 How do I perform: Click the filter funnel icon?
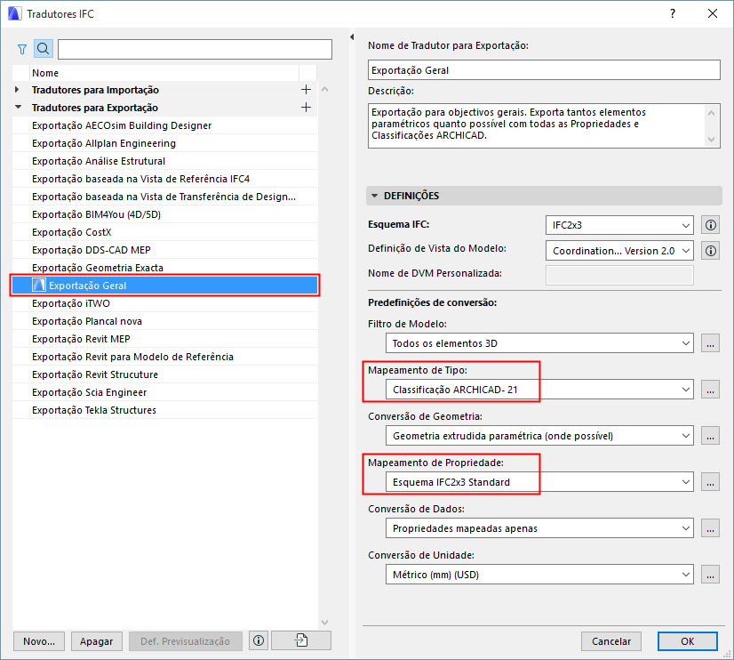(22, 49)
